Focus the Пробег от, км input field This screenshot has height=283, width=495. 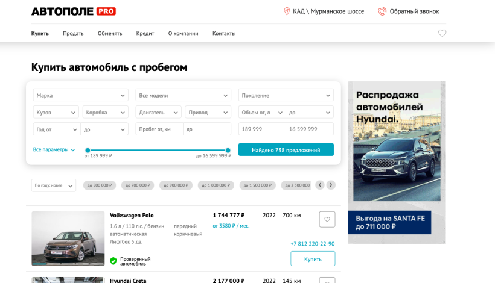tap(159, 129)
